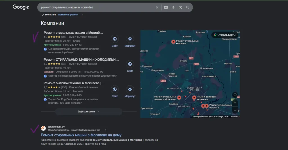
Task: Clear the search query with X
Action: click(157, 7)
